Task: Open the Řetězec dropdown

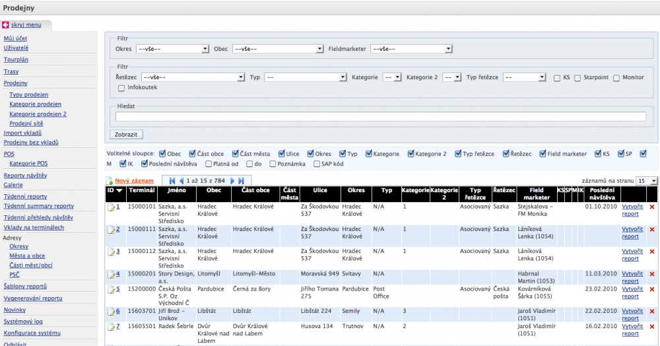Action: coord(193,77)
